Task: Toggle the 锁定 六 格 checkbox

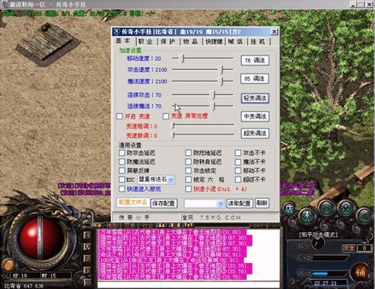Action: coord(189,179)
